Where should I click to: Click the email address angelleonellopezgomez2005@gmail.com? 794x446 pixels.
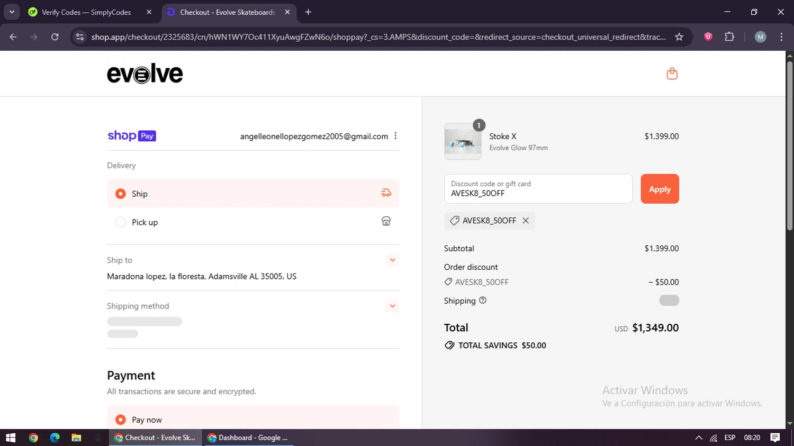(314, 136)
